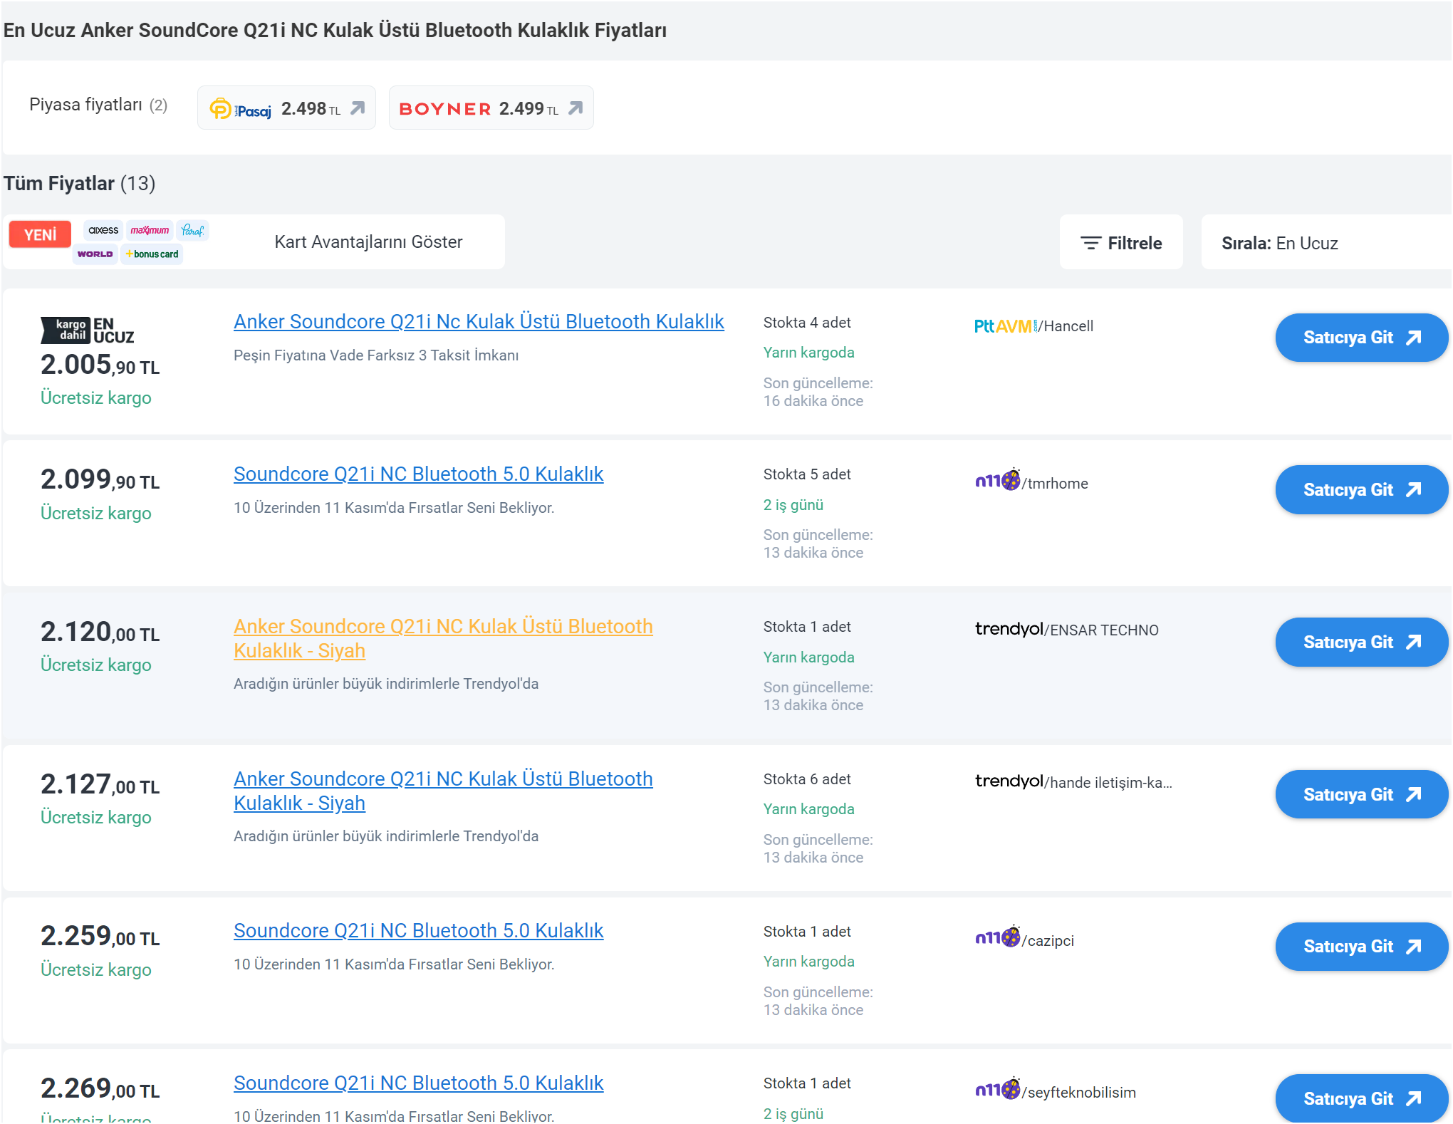Go to seller hande iletişim's 2.127 TL offer
Image resolution: width=1453 pixels, height=1124 pixels.
[x=1360, y=794]
